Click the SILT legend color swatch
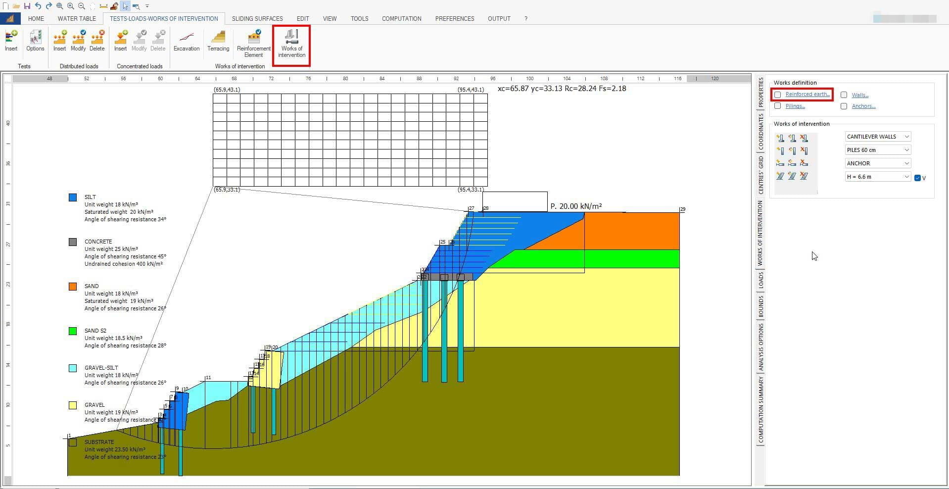The width and height of the screenshot is (949, 489). pyautogui.click(x=72, y=197)
